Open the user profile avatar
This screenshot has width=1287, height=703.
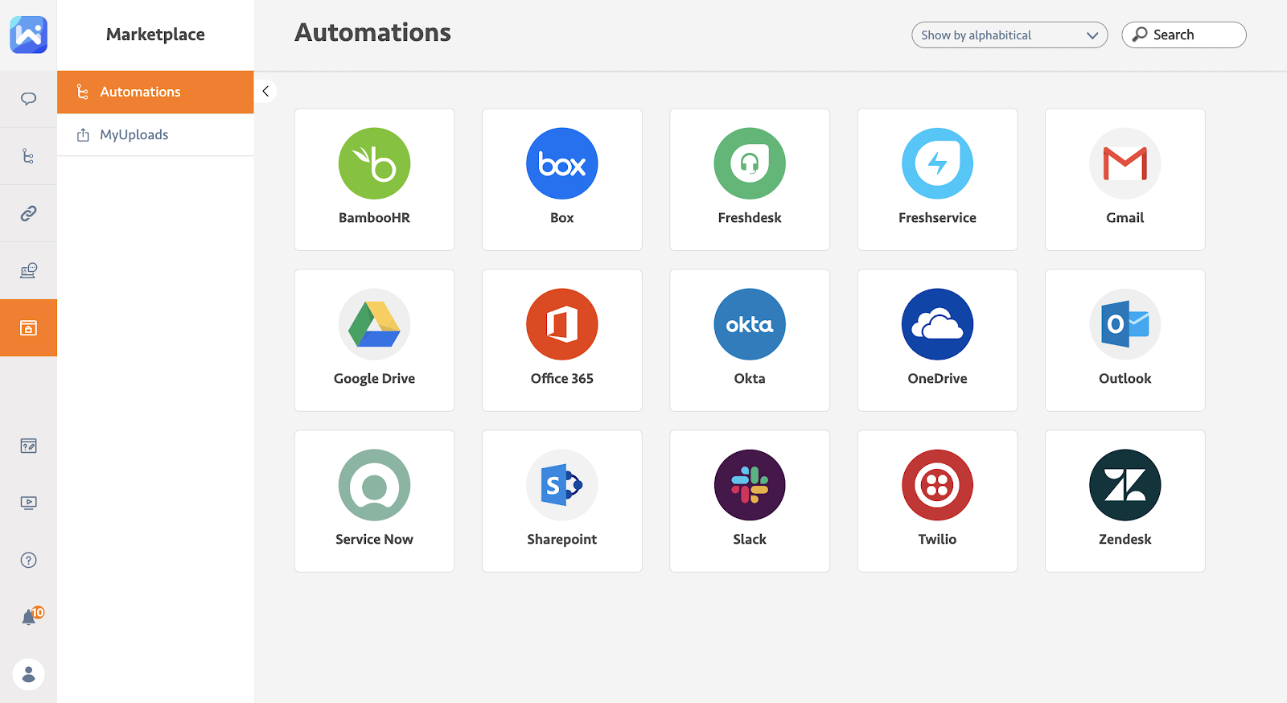[29, 674]
